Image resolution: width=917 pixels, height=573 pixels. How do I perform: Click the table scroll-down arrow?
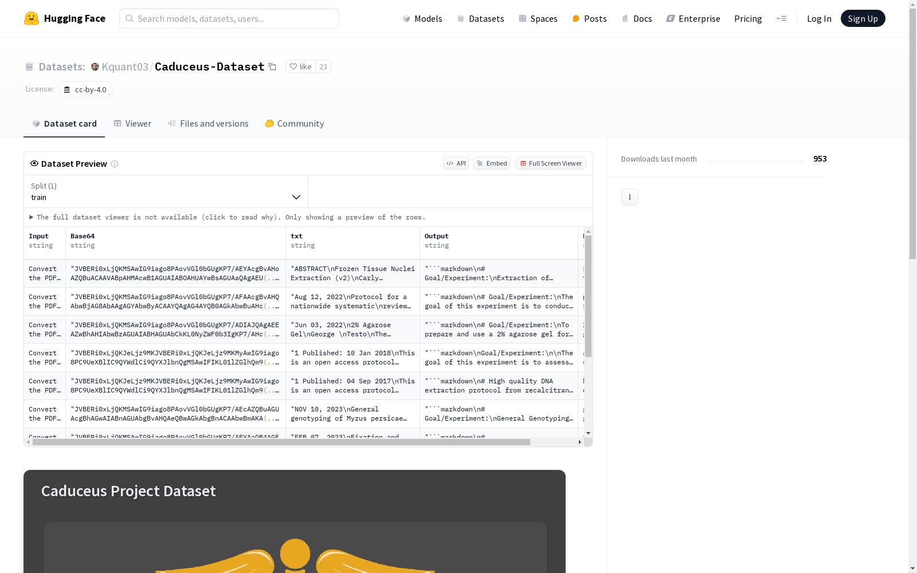pyautogui.click(x=588, y=433)
